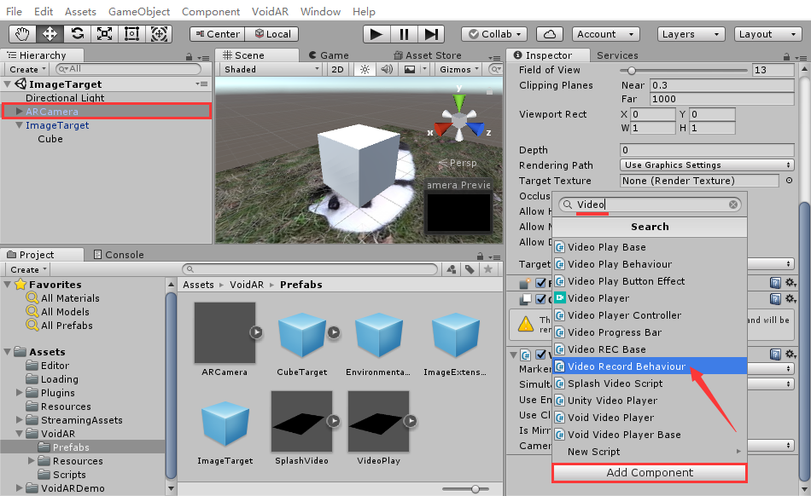
Task: Expand the ARCamera hierarchy item
Action: [x=19, y=112]
